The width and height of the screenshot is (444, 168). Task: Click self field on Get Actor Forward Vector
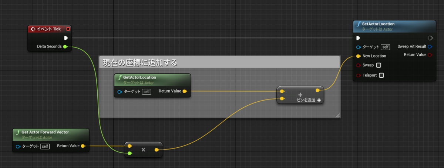[45, 146]
